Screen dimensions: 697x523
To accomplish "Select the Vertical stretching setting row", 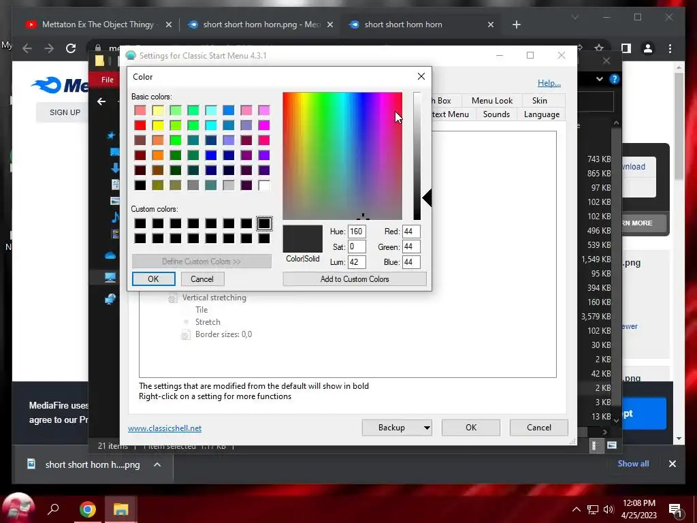I will [214, 298].
